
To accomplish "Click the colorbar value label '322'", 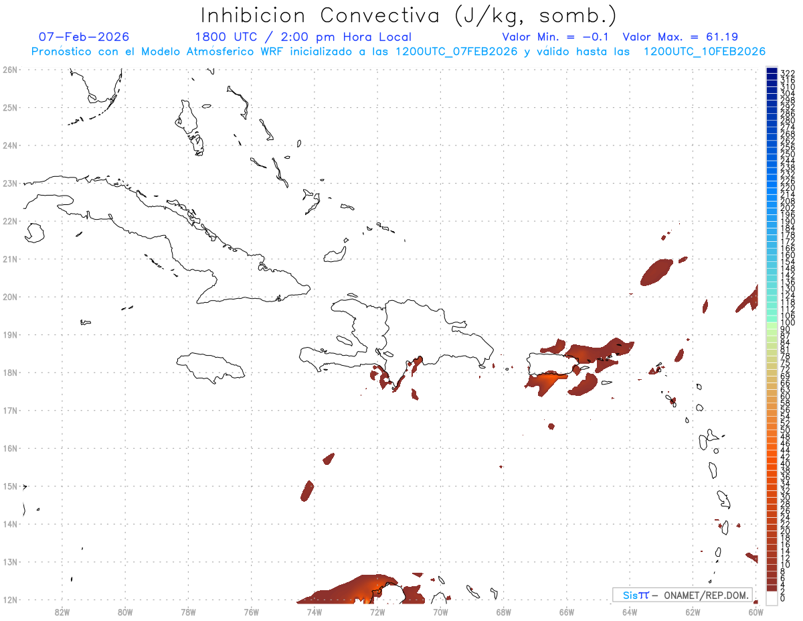I will 787,73.
